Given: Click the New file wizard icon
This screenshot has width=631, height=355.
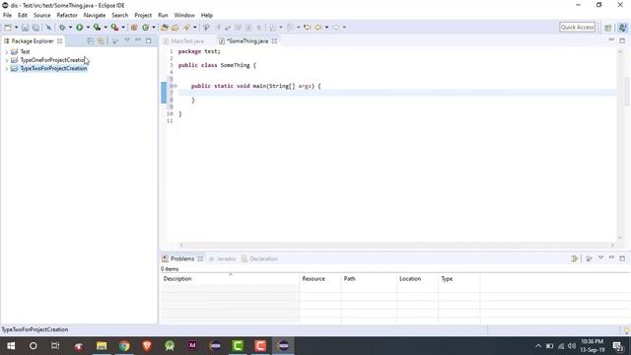Looking at the screenshot, I should pos(8,28).
